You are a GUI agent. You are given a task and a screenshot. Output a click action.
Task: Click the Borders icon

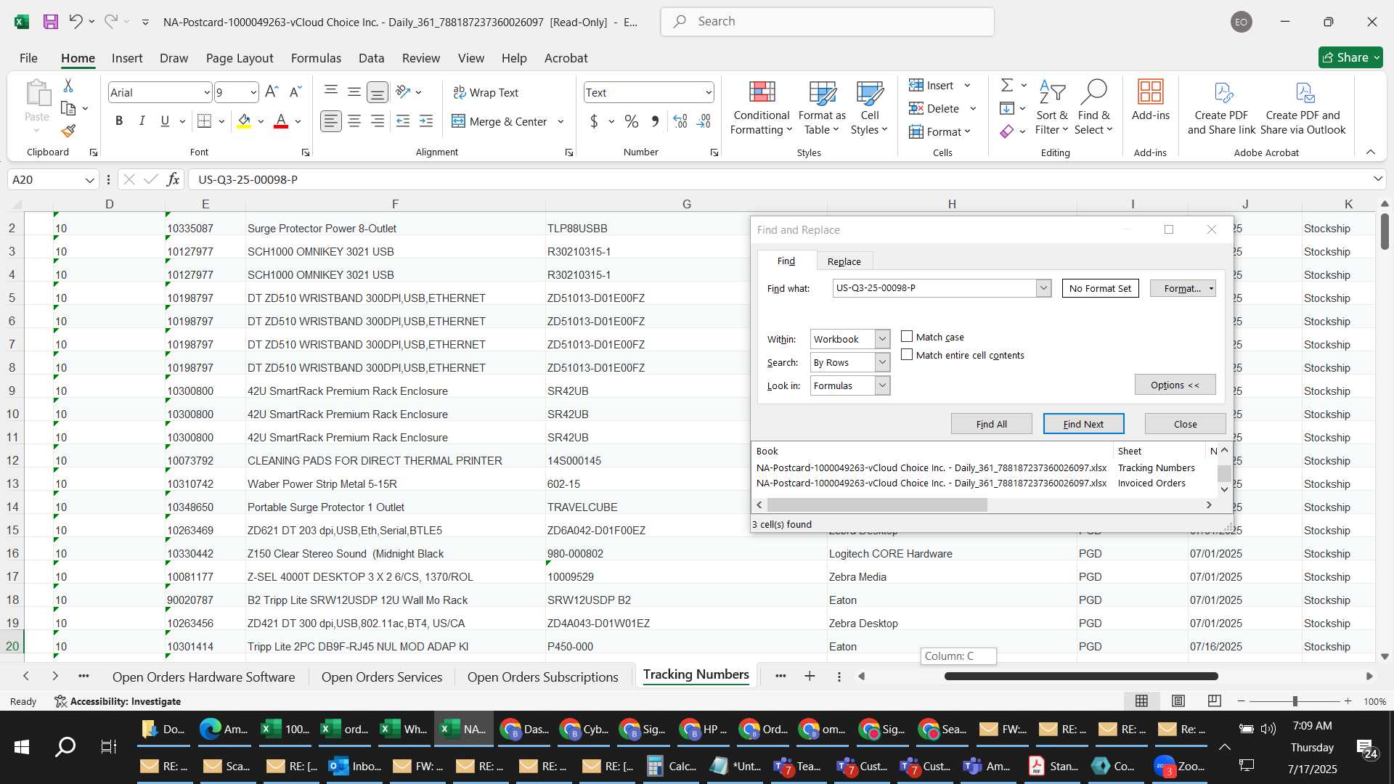(205, 121)
